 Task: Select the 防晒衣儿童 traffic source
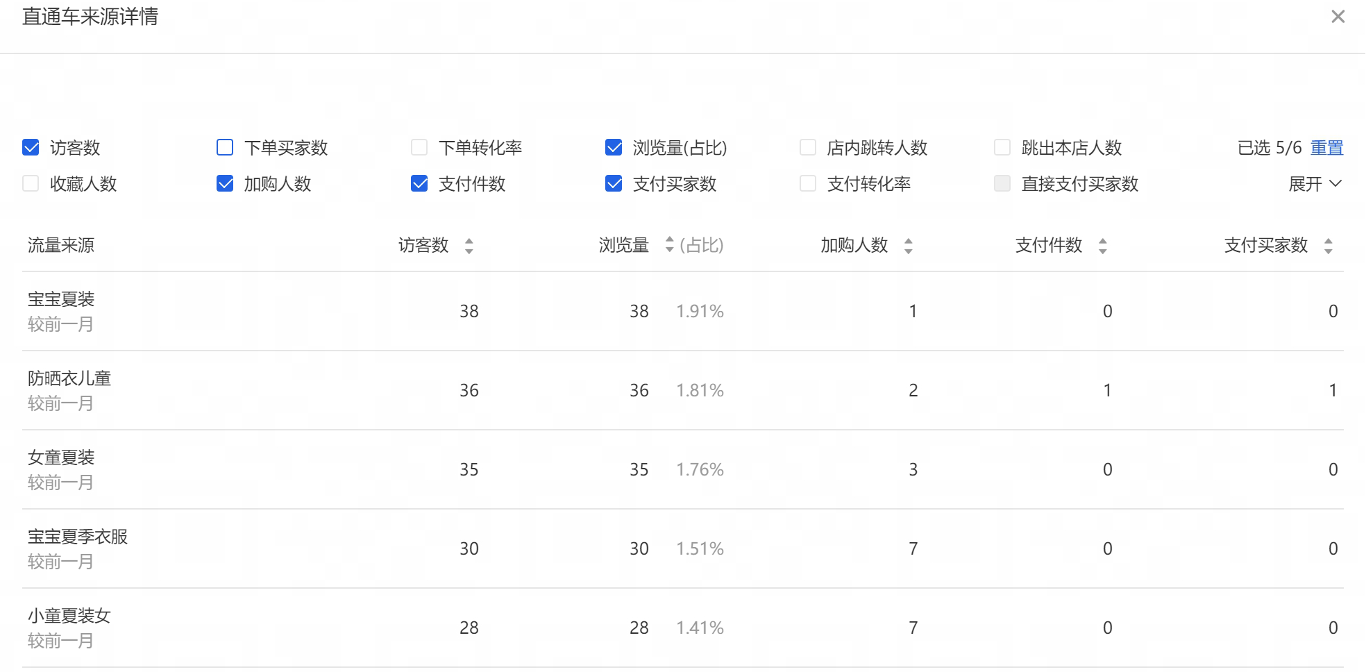click(69, 378)
